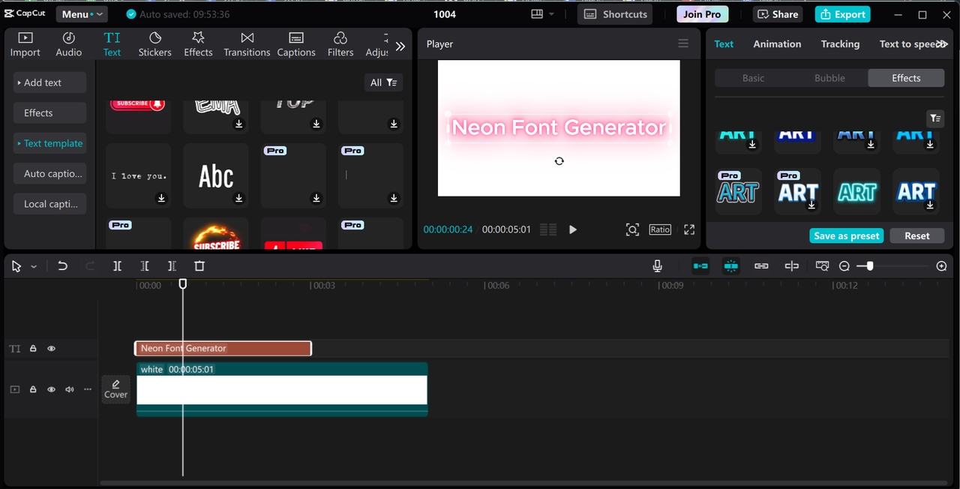Open the Shortcuts panel

point(615,14)
